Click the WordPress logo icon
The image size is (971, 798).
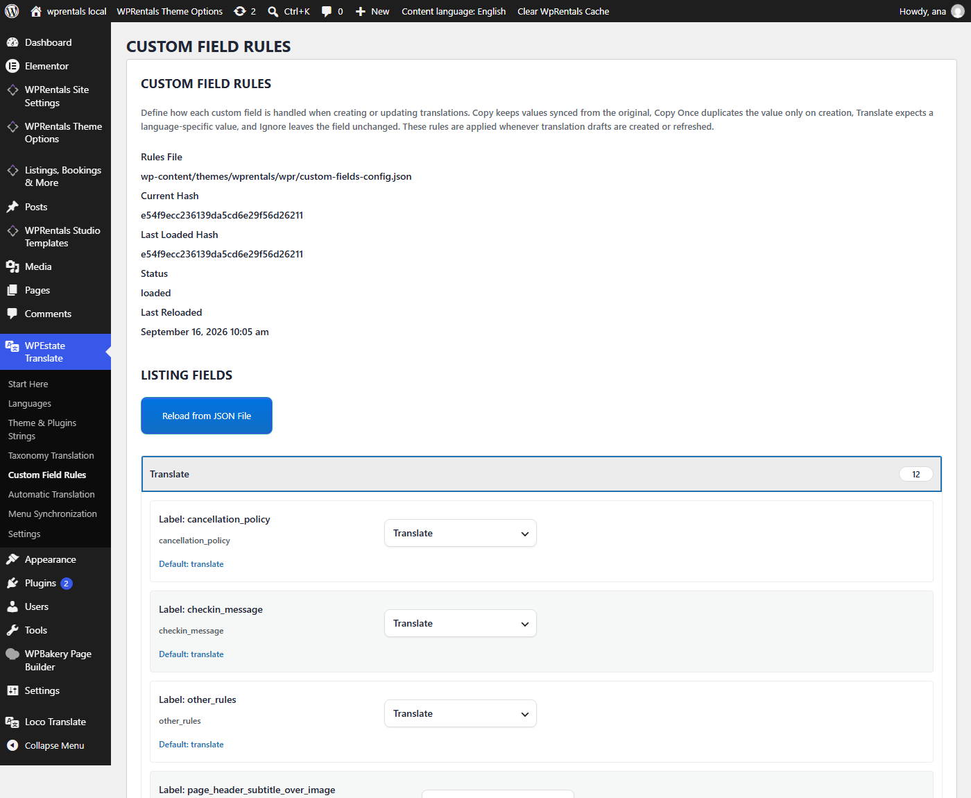click(x=12, y=11)
